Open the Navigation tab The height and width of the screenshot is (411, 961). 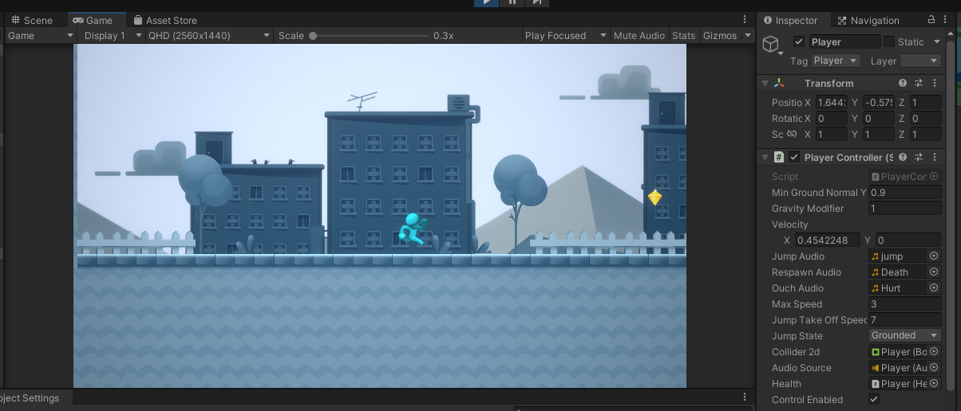(868, 21)
